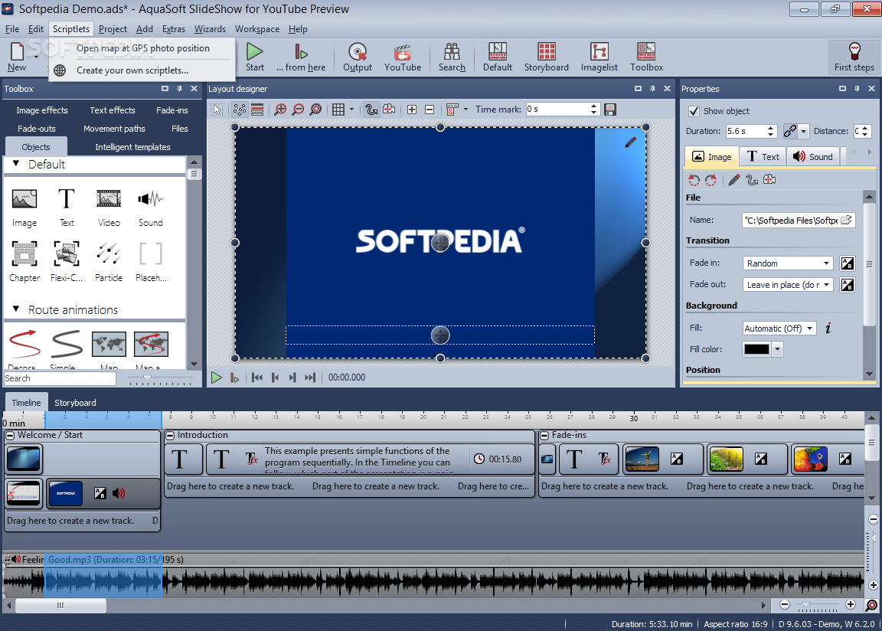This screenshot has height=631, width=882.
Task: Toggle sound icon on Softpedia timeline item
Action: coord(118,493)
